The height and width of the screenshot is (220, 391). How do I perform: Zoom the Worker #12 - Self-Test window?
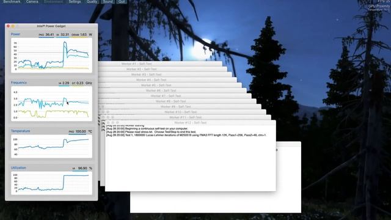pyautogui.click(x=117, y=123)
